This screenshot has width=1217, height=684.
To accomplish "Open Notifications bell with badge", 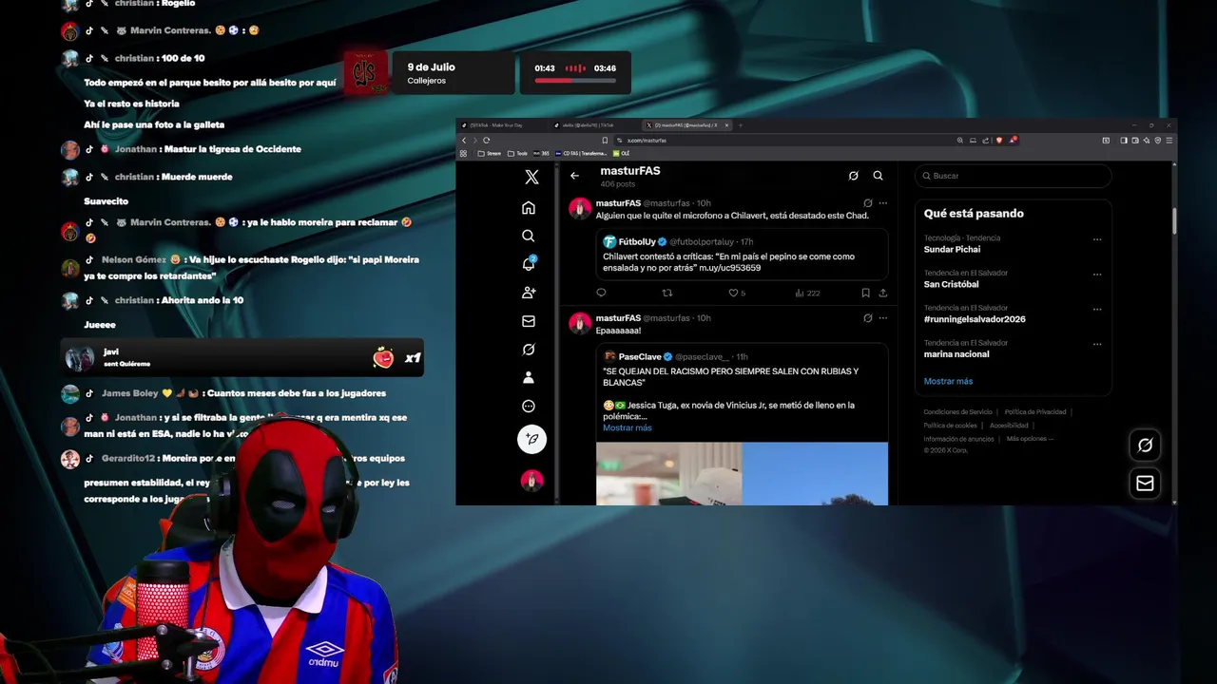I will (529, 264).
